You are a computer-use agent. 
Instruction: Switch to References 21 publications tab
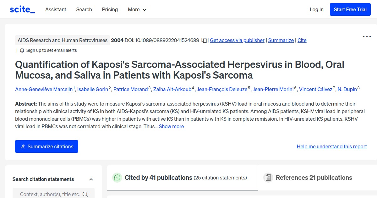tap(314, 178)
